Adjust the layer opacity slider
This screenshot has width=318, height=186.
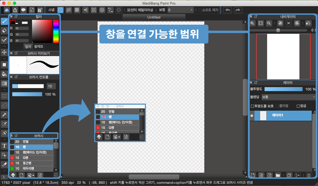pos(284,89)
